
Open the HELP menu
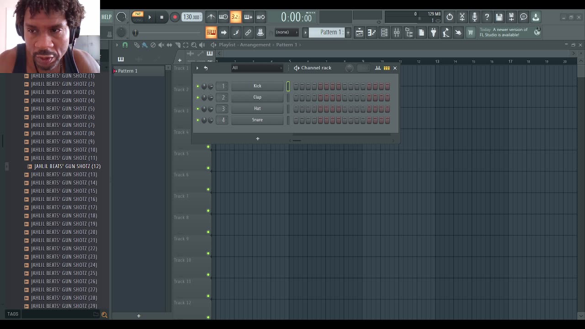coord(106,17)
